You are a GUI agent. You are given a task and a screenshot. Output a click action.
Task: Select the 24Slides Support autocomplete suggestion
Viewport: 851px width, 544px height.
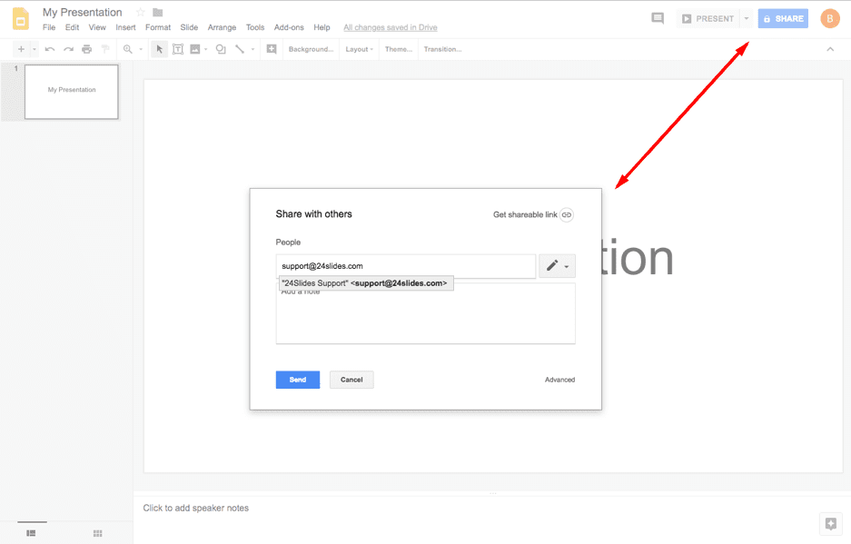click(x=366, y=282)
